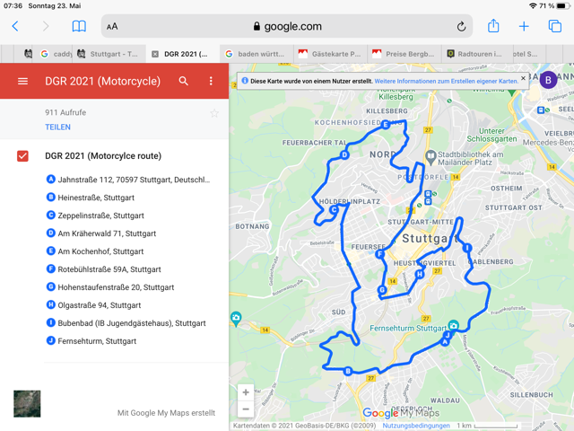This screenshot has height=431, width=574.
Task: Tap Fernsehturm Stuttgart camera marker
Action: click(x=454, y=325)
